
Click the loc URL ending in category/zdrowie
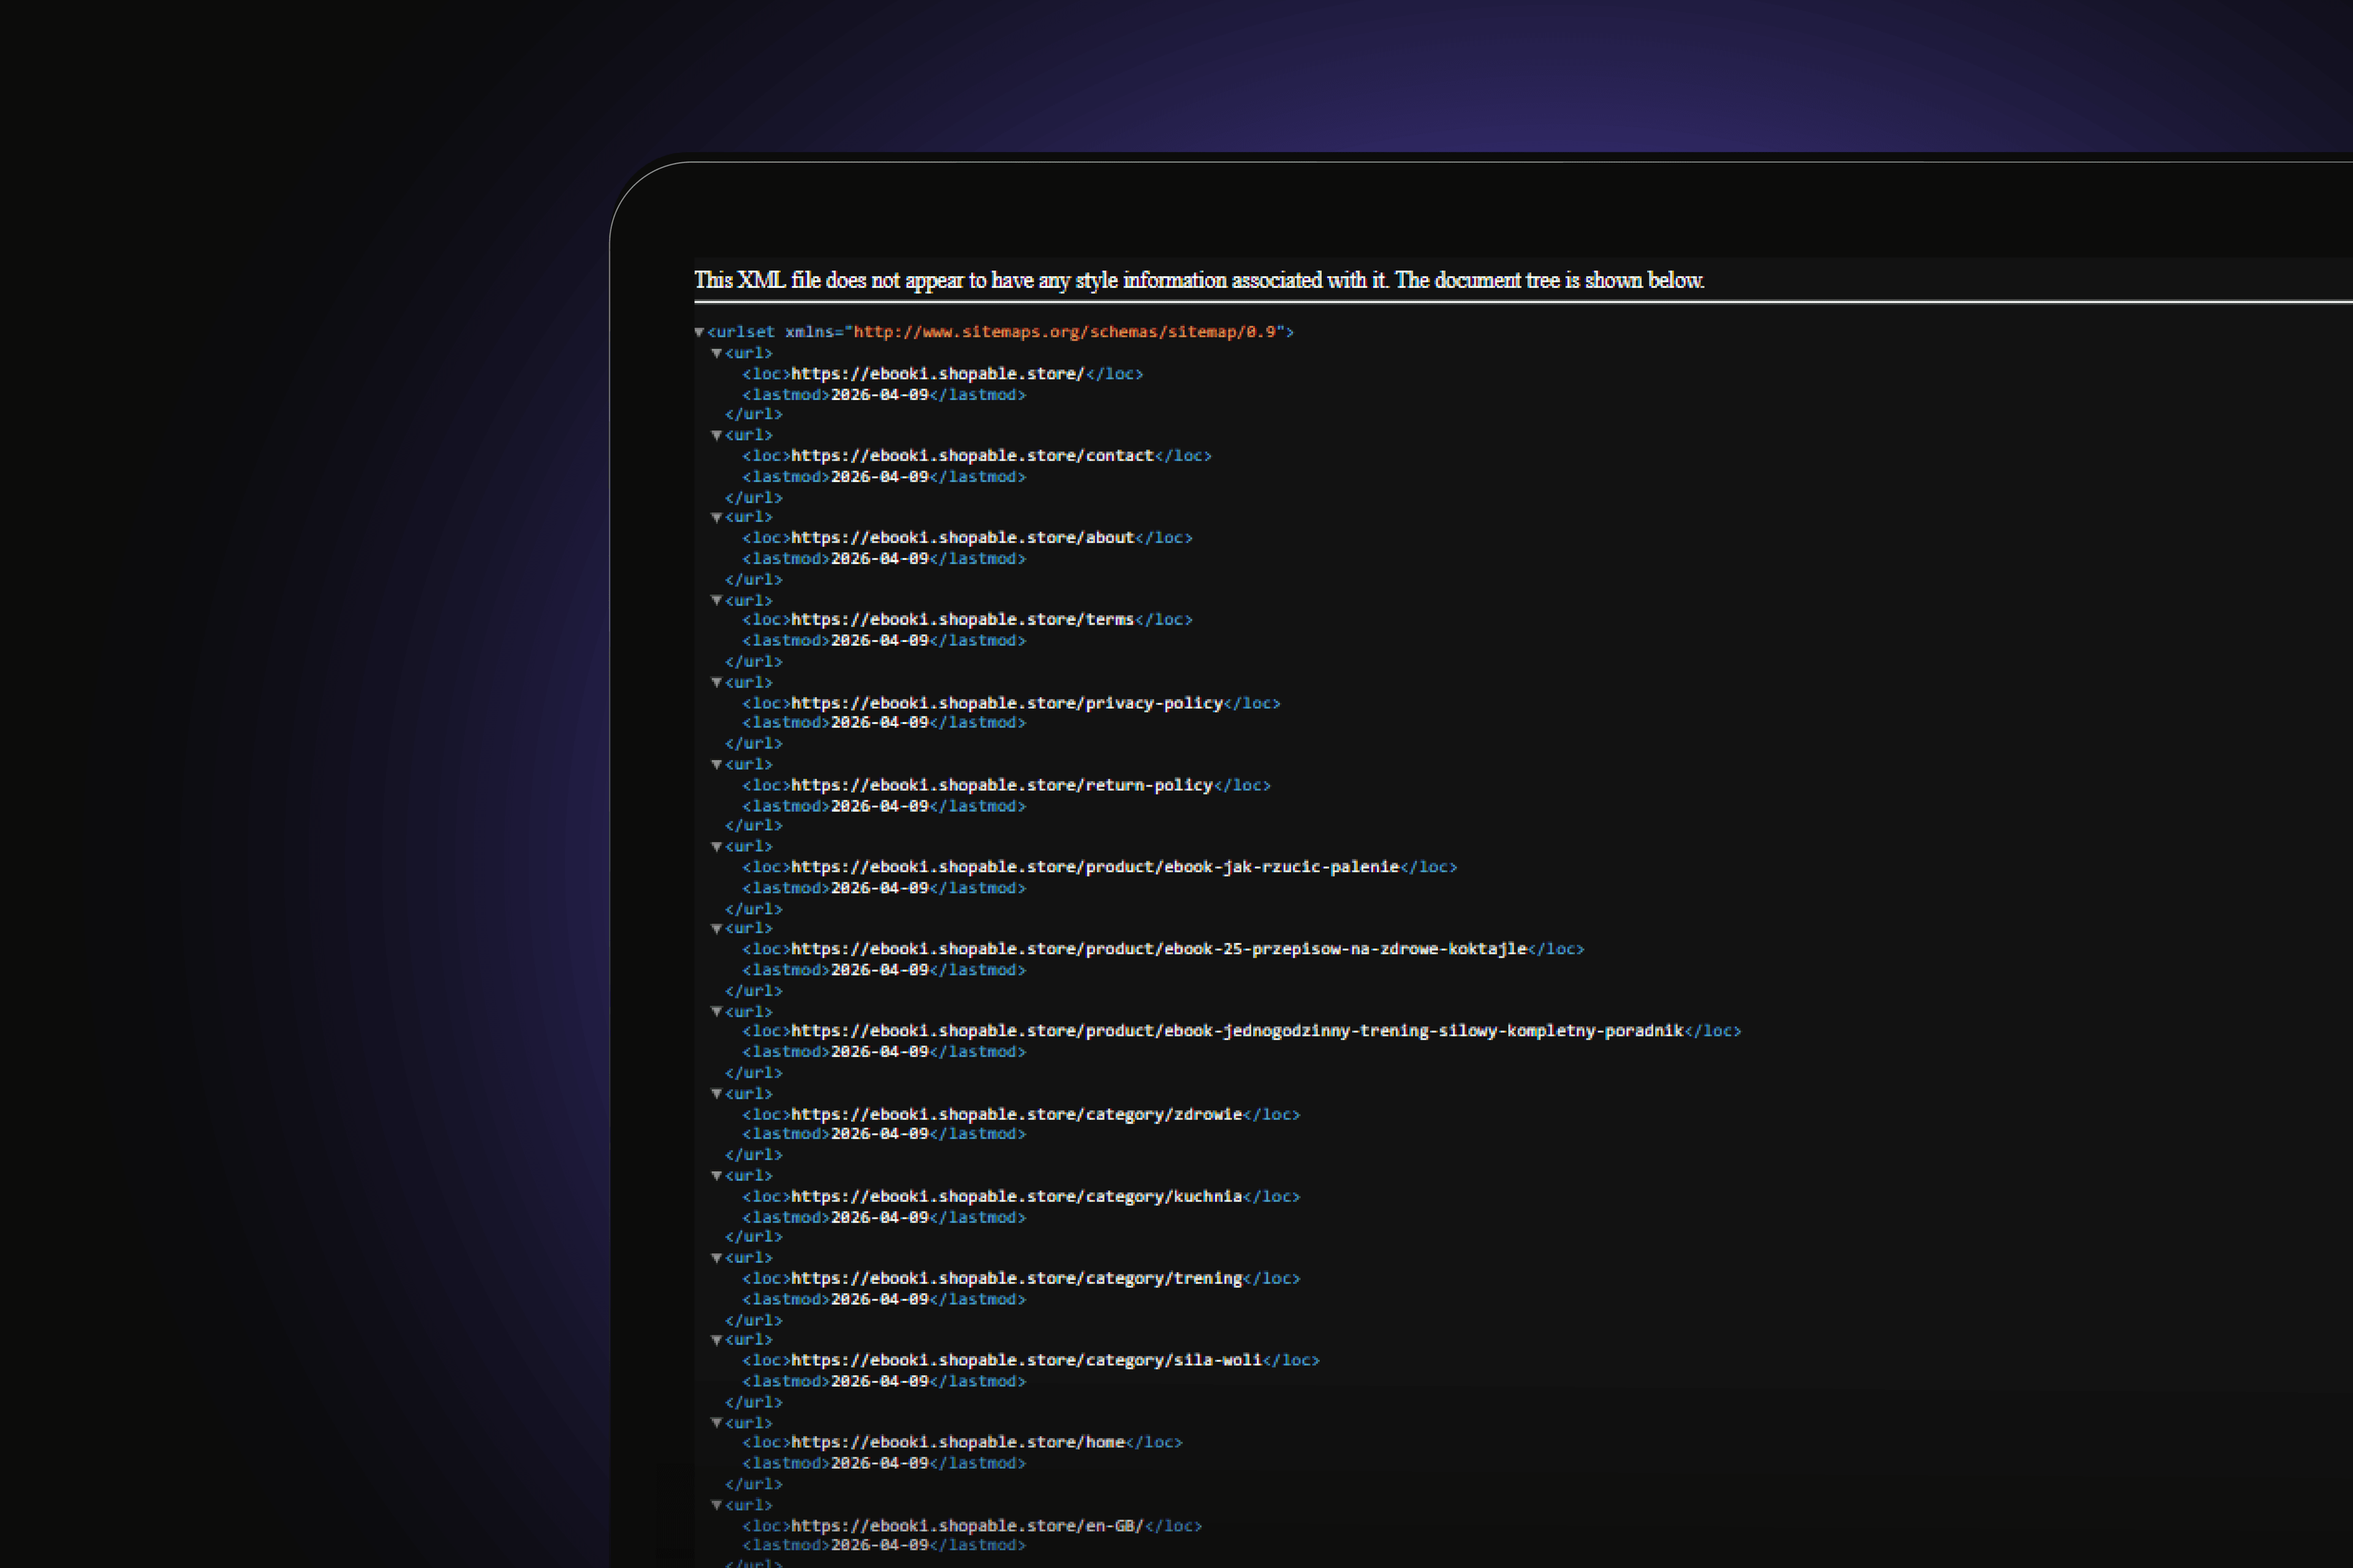[x=1017, y=1114]
